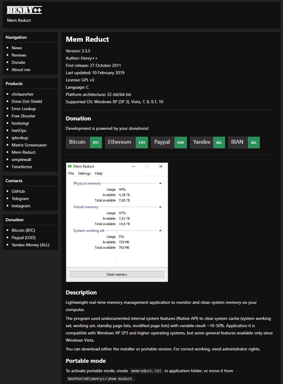283x384 pixels.
Task: Click the System working set usage value 5%
Action: point(121,237)
